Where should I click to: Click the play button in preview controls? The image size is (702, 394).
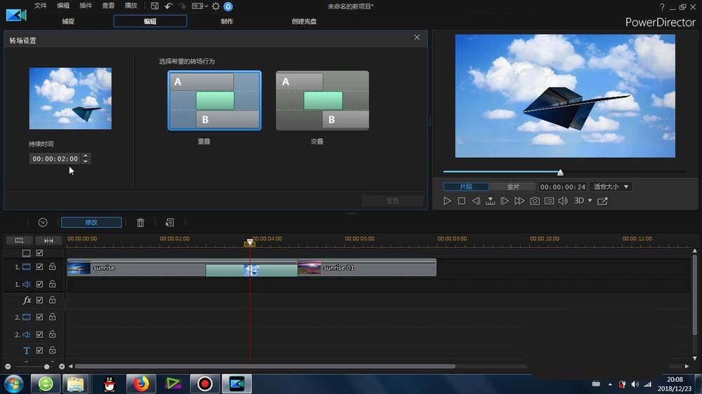[x=447, y=201]
